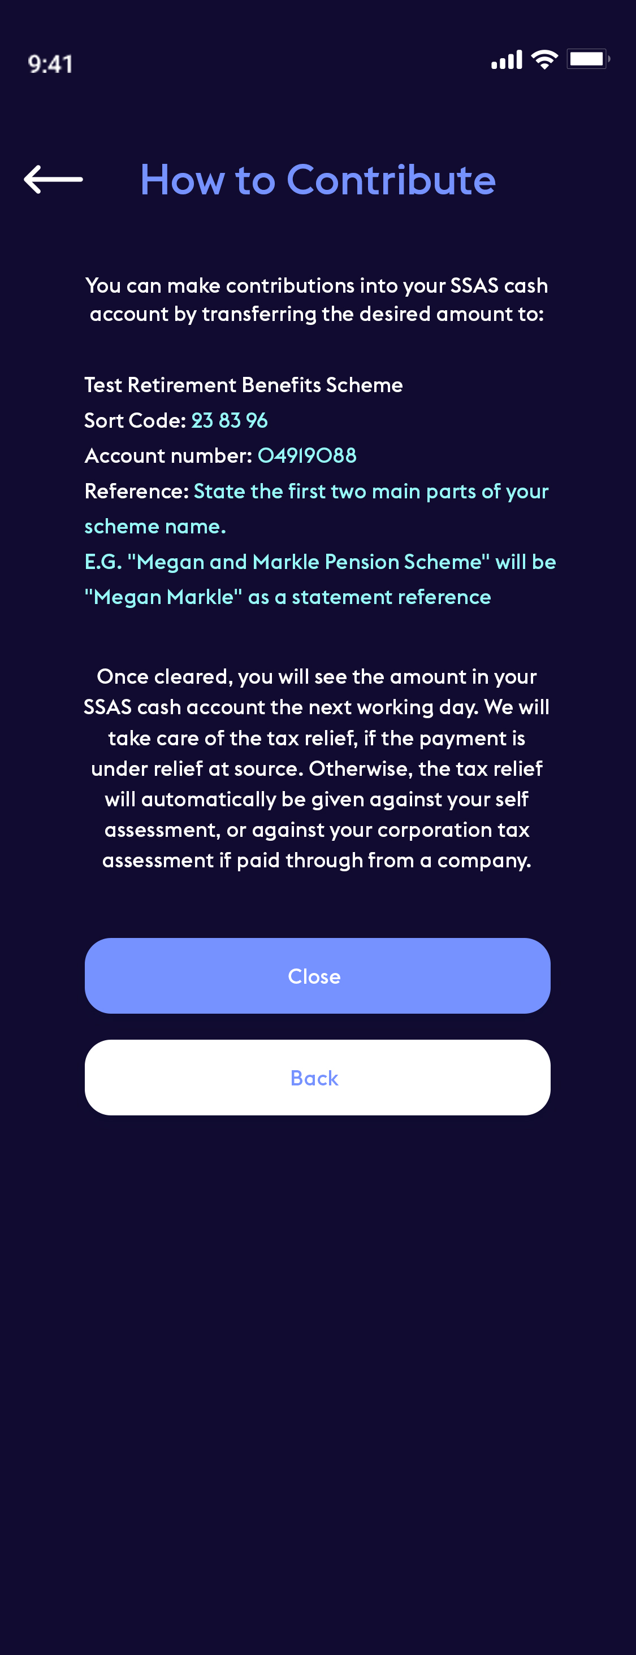This screenshot has width=636, height=1655.
Task: Tap the "scheme name." highlighted text
Action: [x=155, y=526]
